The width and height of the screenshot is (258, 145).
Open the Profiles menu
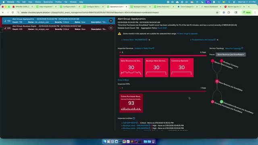click(x=58, y=2)
